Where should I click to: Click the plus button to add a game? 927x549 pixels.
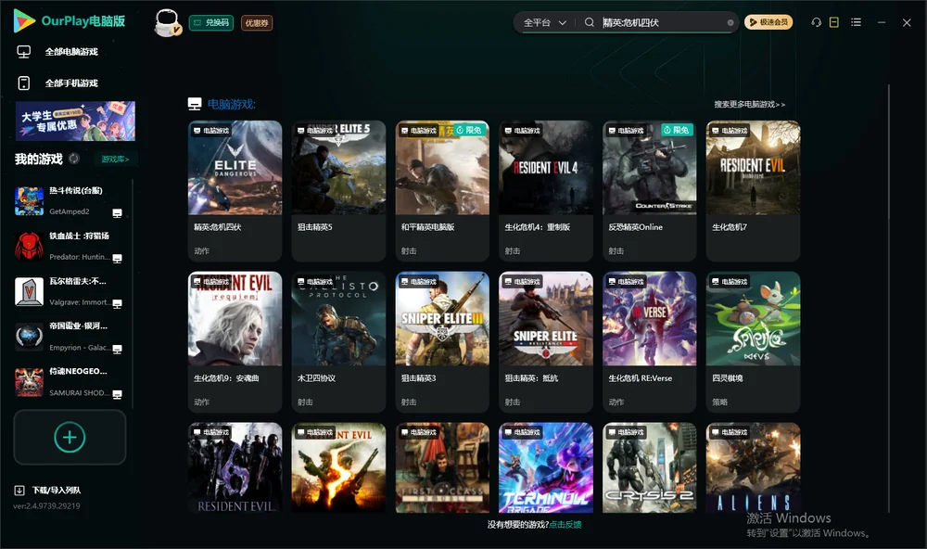70,437
